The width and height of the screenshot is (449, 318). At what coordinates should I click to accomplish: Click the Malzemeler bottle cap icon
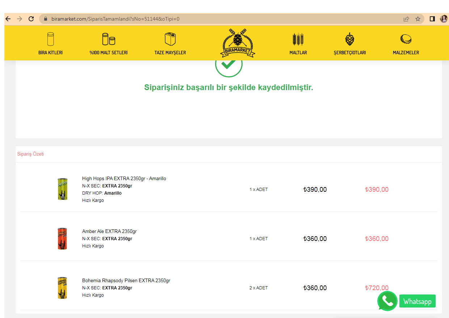406,39
